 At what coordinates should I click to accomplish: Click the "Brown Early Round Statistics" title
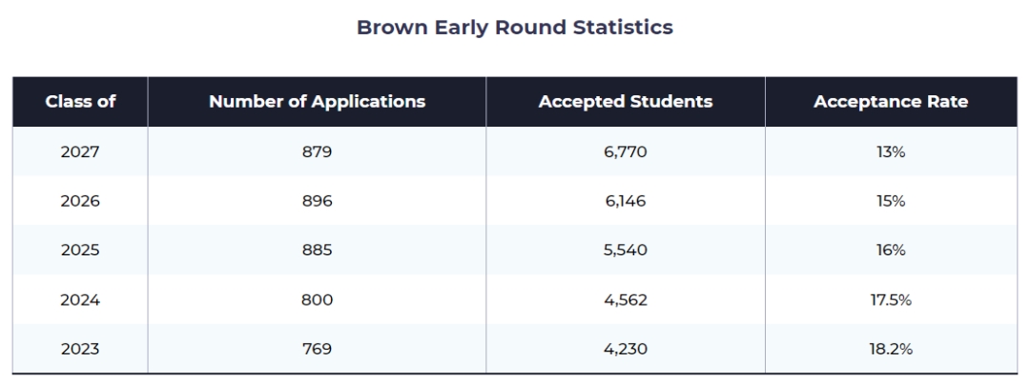[x=515, y=28]
